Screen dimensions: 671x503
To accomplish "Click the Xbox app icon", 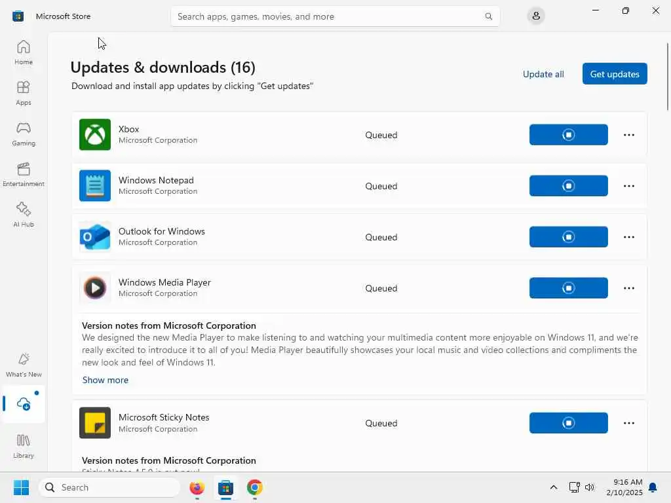I will coord(95,135).
